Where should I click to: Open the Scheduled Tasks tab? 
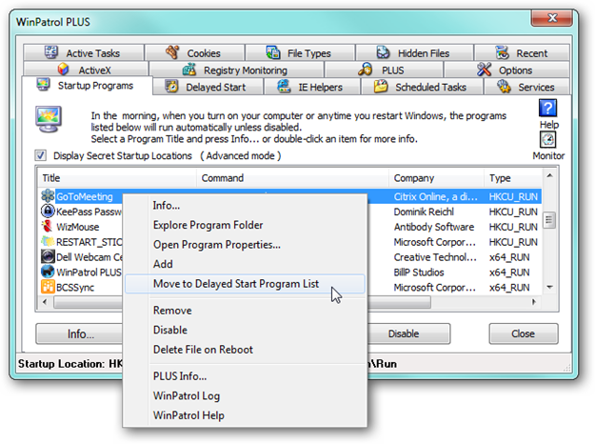423,87
